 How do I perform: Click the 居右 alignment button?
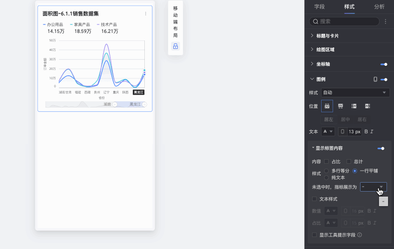(x=362, y=119)
